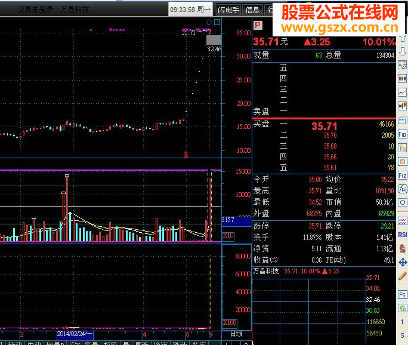This screenshot has width=408, height=345.
Task: Click the gray gap box on K-line chart
Action: click(214, 40)
